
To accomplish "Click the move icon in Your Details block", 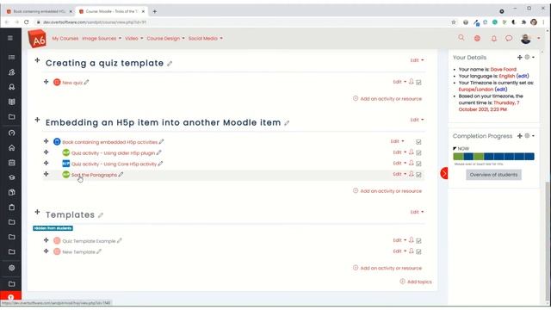I will (x=519, y=58).
